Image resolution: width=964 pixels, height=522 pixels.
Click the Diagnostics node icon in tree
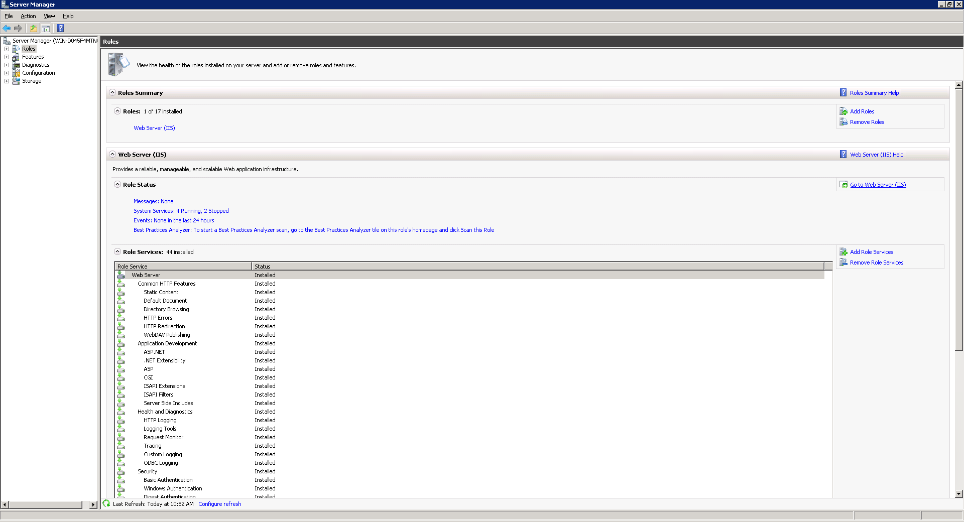[x=16, y=65]
